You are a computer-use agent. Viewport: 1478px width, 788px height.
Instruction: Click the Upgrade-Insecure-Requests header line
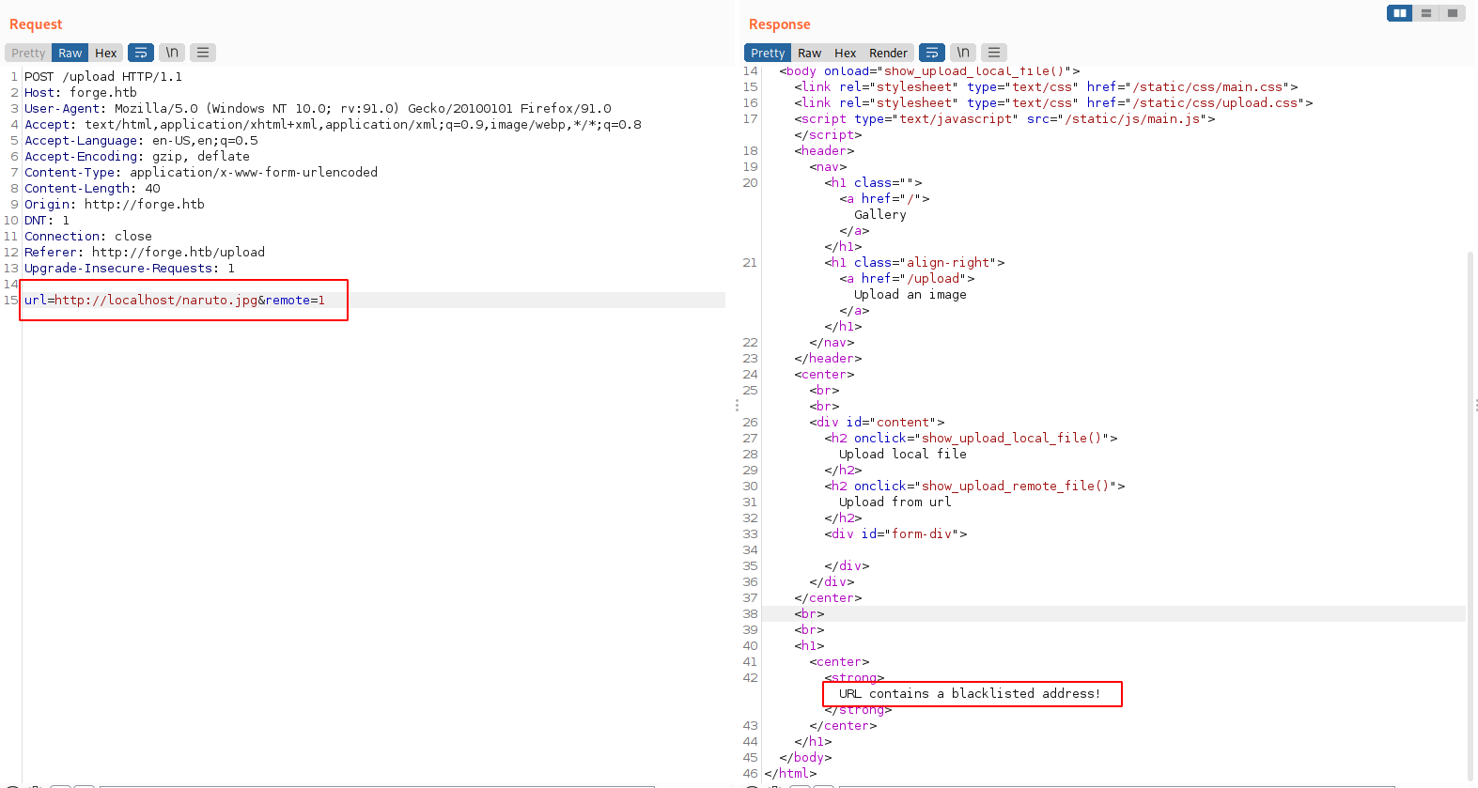tap(130, 269)
